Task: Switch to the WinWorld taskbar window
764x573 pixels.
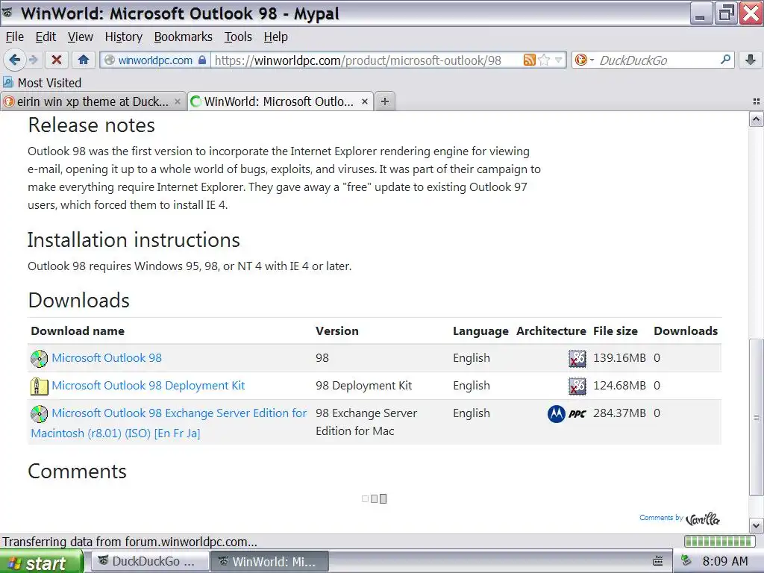Action: (x=270, y=561)
